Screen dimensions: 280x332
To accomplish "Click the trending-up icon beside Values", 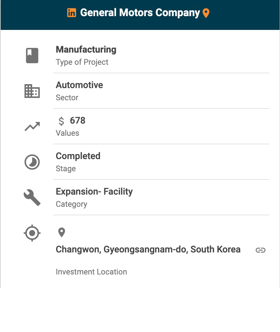I will click(32, 127).
